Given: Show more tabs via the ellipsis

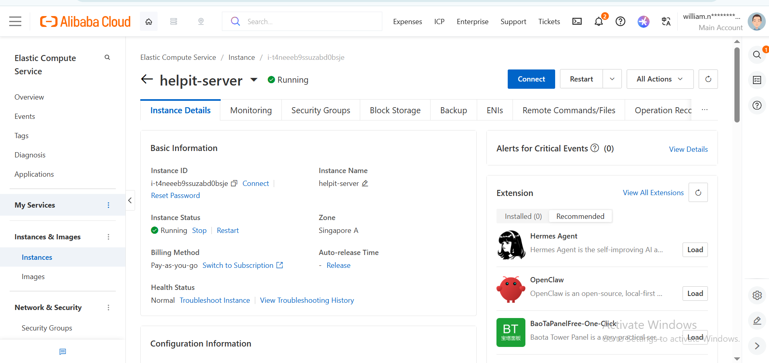Looking at the screenshot, I should [x=705, y=110].
